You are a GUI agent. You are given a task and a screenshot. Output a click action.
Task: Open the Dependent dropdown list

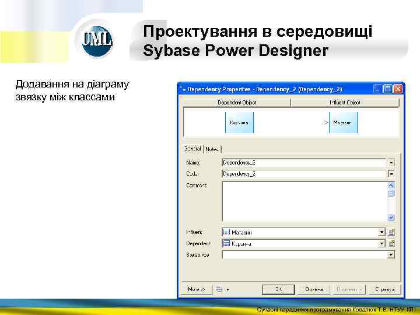381,243
